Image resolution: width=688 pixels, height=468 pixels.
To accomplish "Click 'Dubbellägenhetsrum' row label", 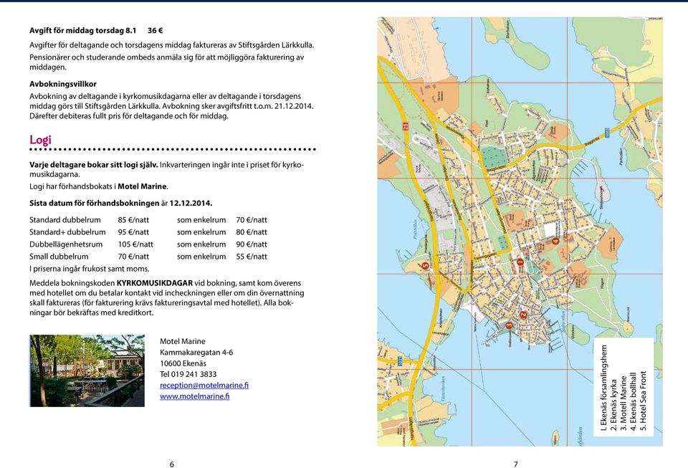I will pyautogui.click(x=66, y=244).
